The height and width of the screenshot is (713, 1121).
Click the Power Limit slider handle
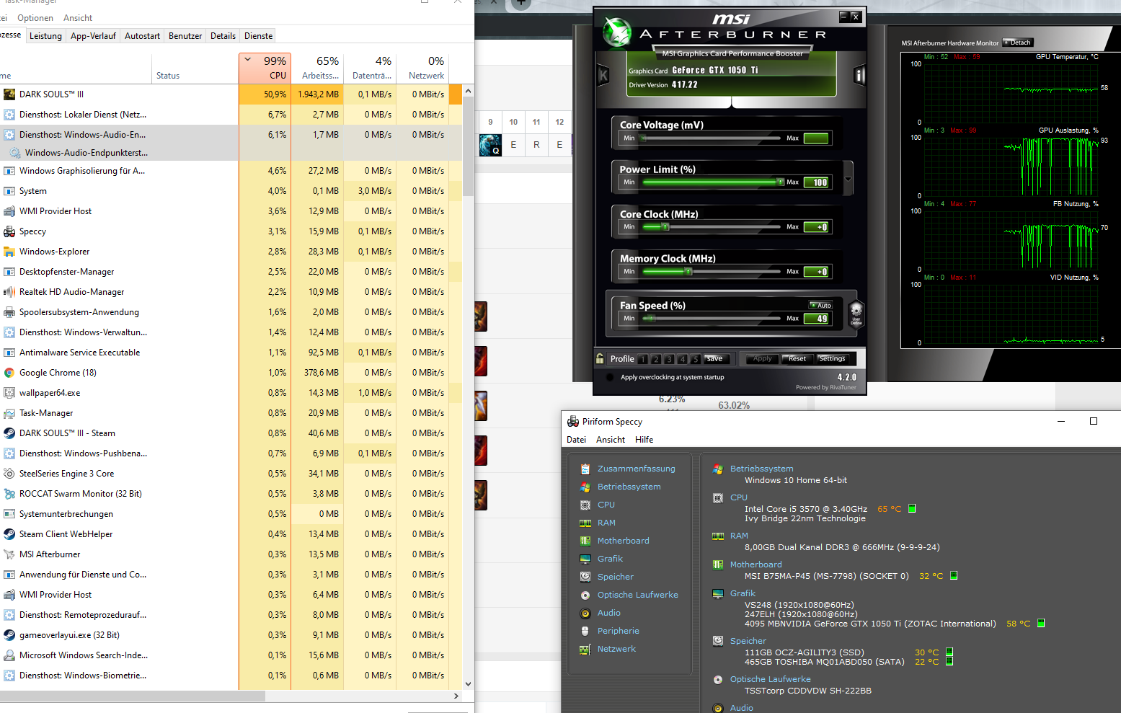point(780,182)
